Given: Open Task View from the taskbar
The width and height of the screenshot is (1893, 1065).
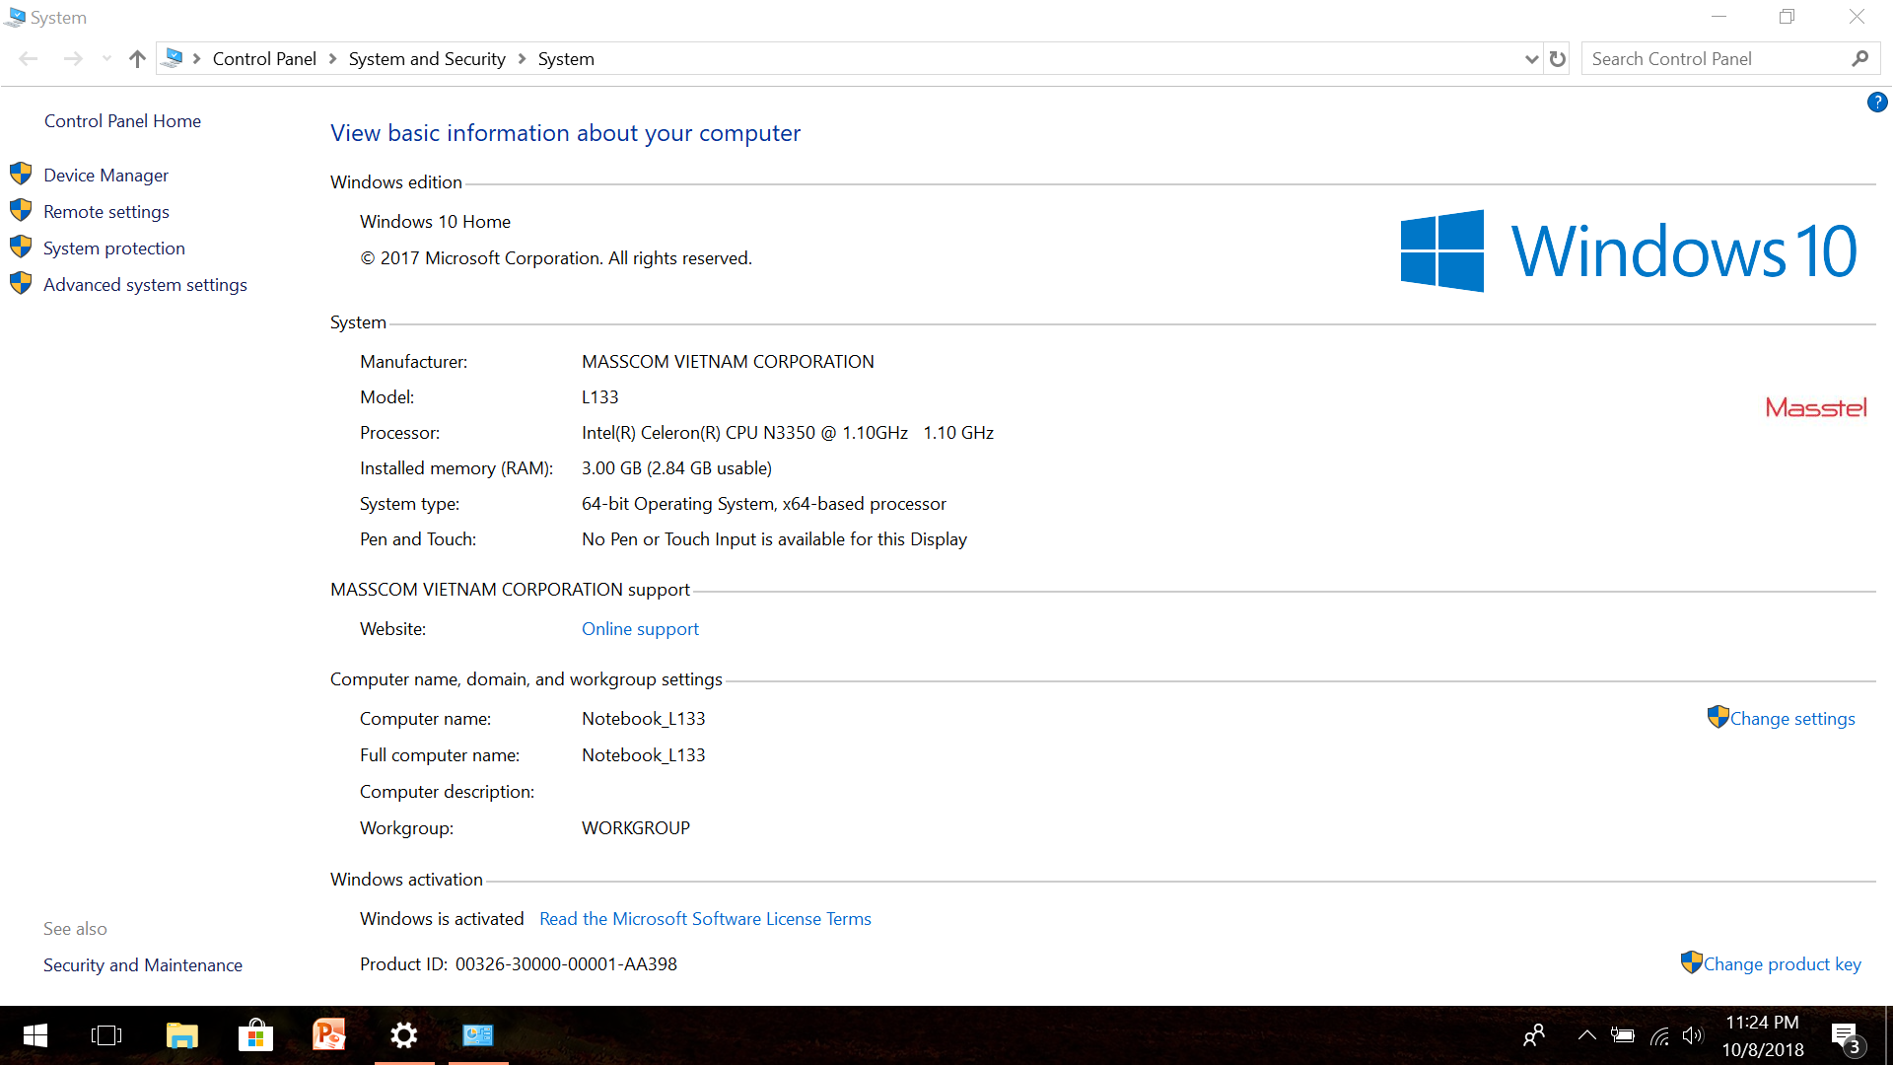Looking at the screenshot, I should (106, 1035).
